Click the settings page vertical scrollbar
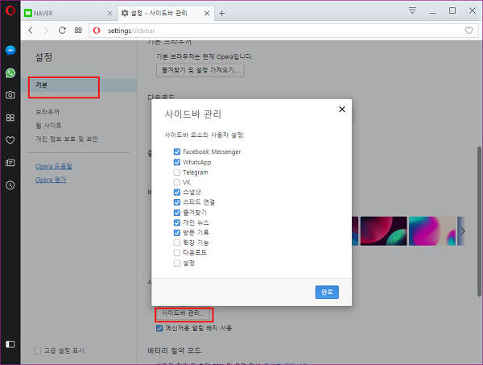This screenshot has width=483, height=365. (x=479, y=222)
